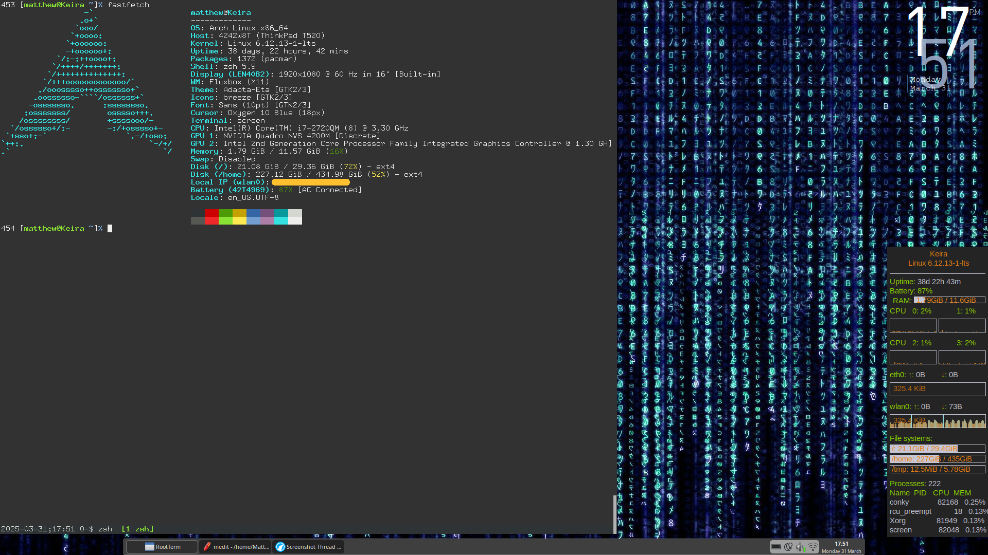Click the 'Host: 4242W8T (ThinkPad T520)' line
The height and width of the screenshot is (555, 988).
[x=258, y=35]
